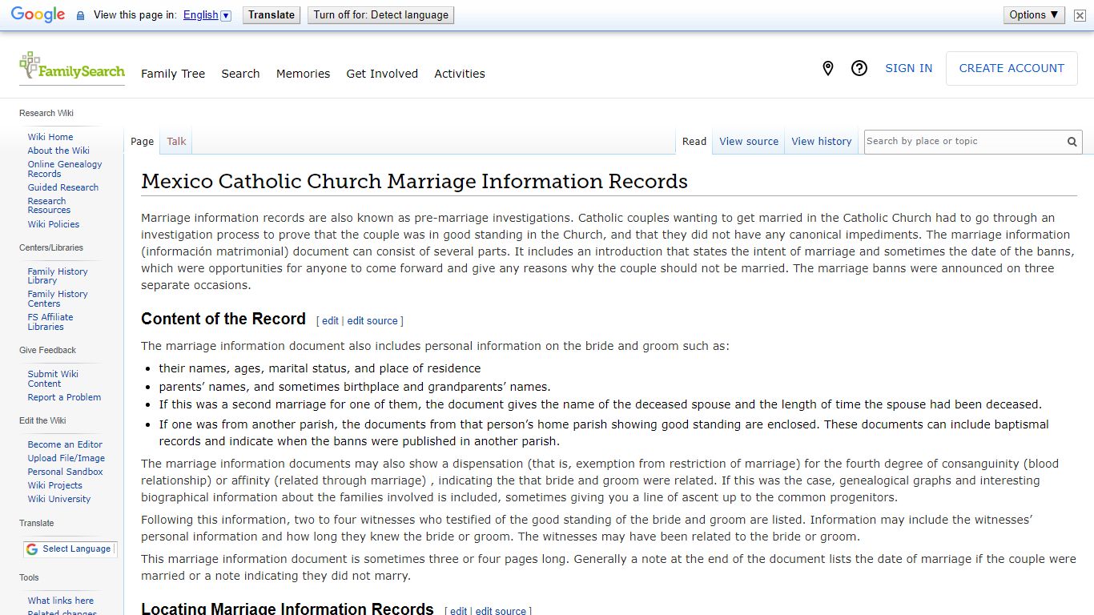Open What links here link
Viewport: 1094px width, 615px height.
(x=61, y=601)
